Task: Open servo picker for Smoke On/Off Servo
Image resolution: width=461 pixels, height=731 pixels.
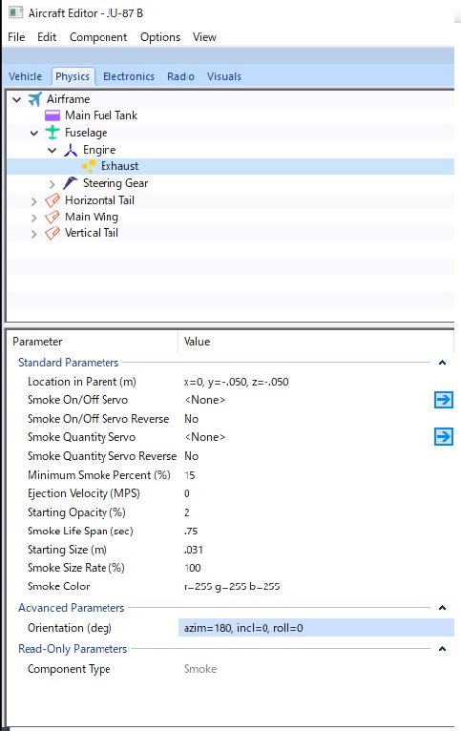Action: coord(443,400)
